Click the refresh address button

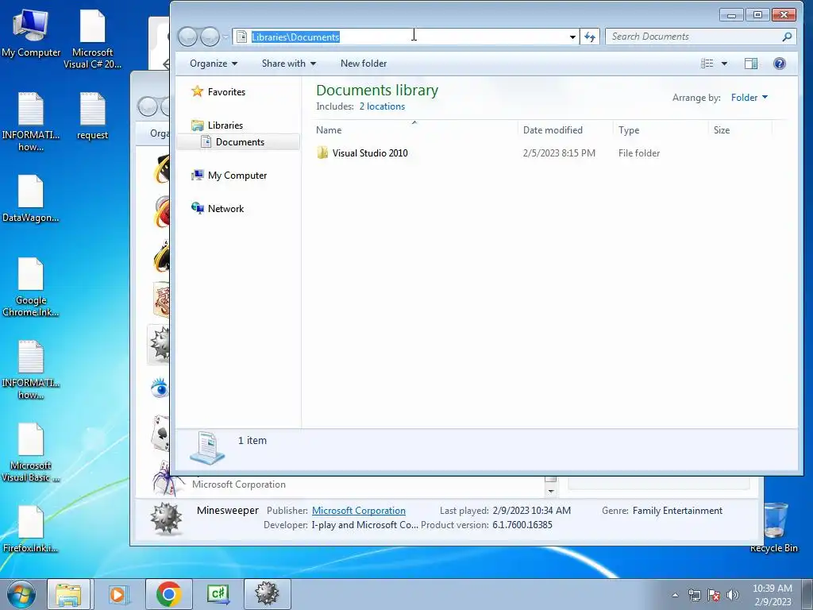tap(590, 37)
